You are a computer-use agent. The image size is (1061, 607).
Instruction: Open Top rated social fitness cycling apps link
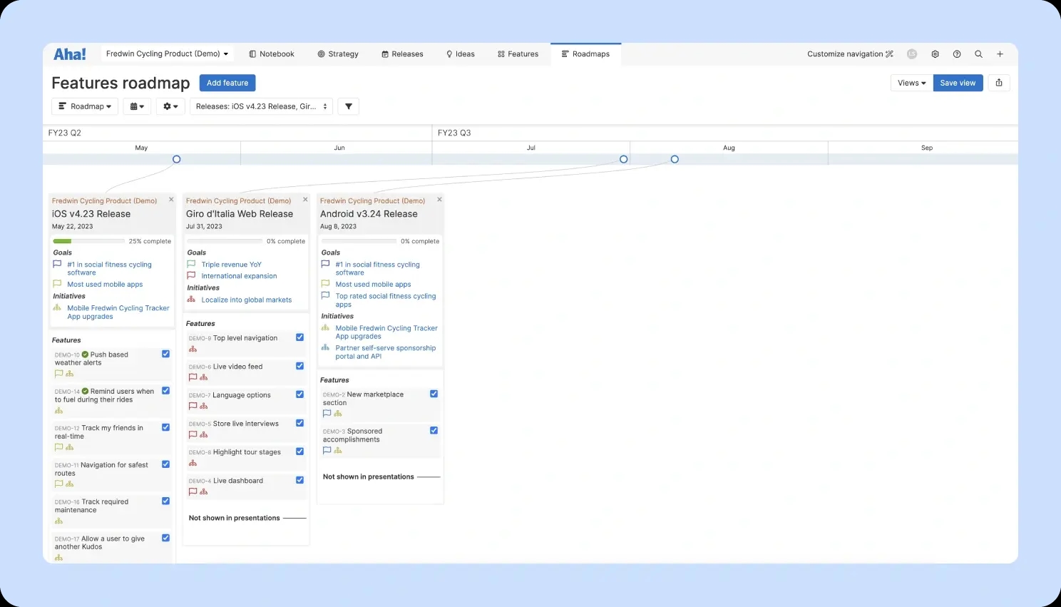click(x=386, y=300)
